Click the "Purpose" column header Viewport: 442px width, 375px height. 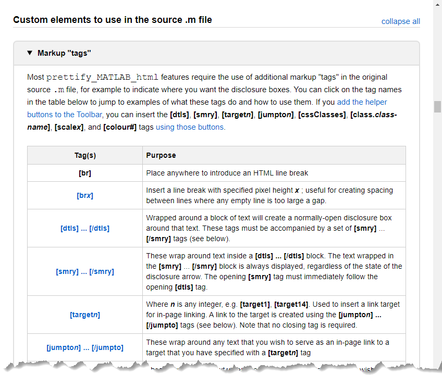tap(161, 155)
